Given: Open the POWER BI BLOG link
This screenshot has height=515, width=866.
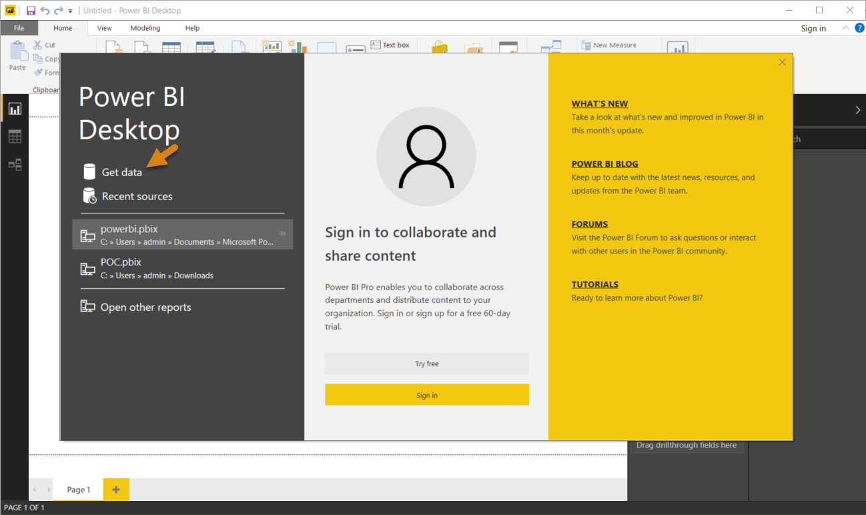Looking at the screenshot, I should 604,163.
